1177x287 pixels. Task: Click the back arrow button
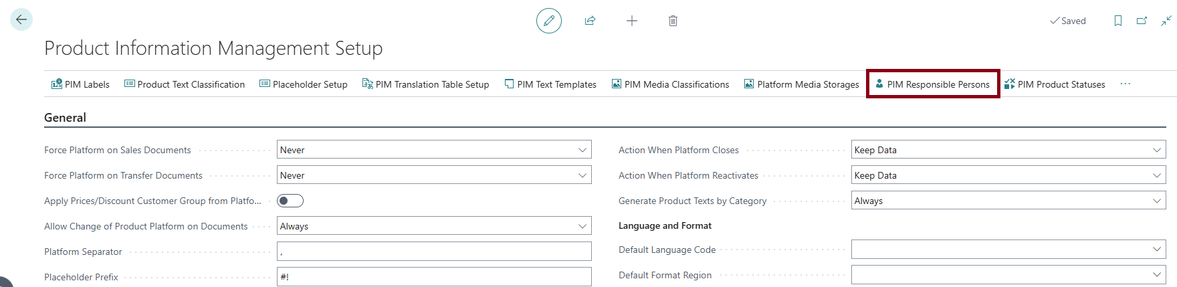click(21, 20)
